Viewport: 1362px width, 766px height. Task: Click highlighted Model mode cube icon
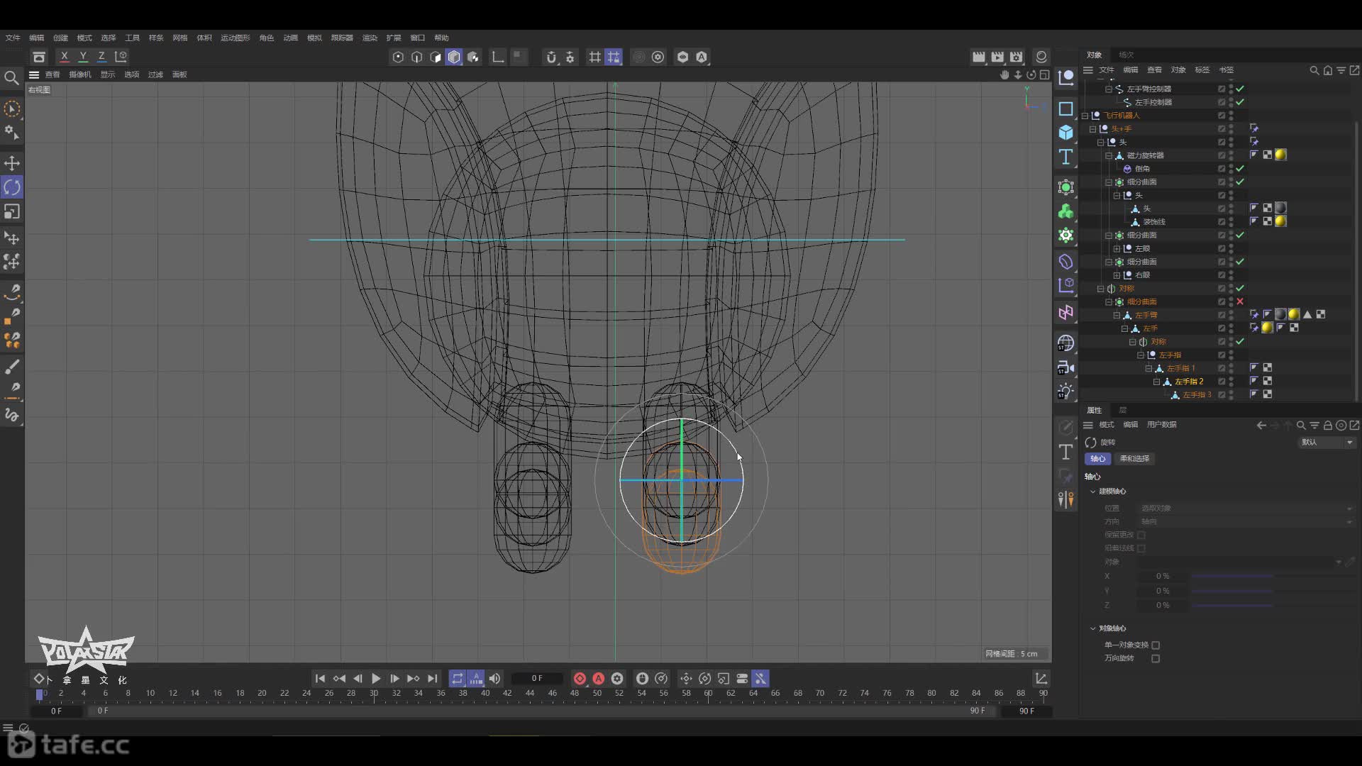click(454, 57)
